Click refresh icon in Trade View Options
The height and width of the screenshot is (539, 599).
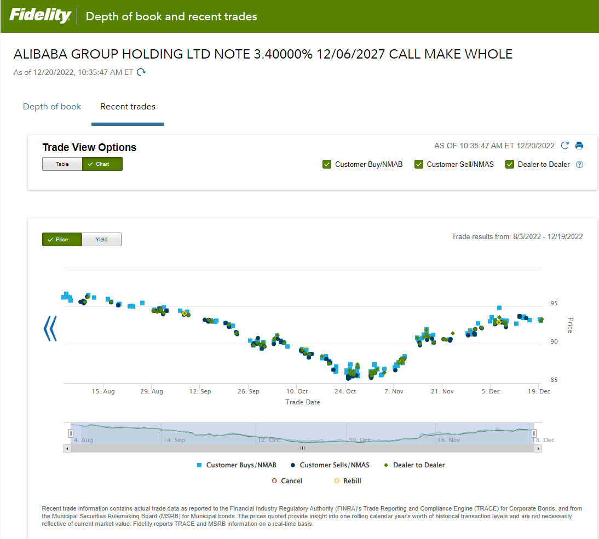tap(565, 146)
